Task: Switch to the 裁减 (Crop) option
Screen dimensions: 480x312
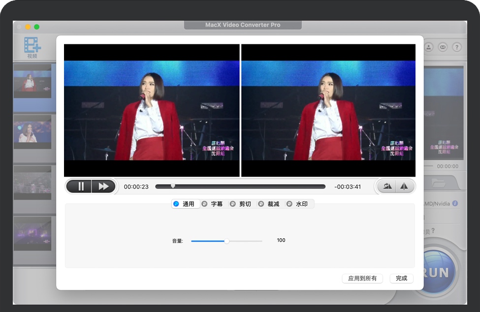Action: coord(261,204)
